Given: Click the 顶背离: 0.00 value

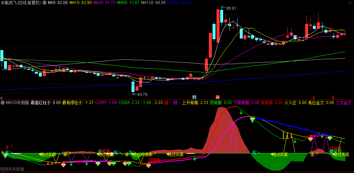Looking at the screenshot, I should 221,103.
